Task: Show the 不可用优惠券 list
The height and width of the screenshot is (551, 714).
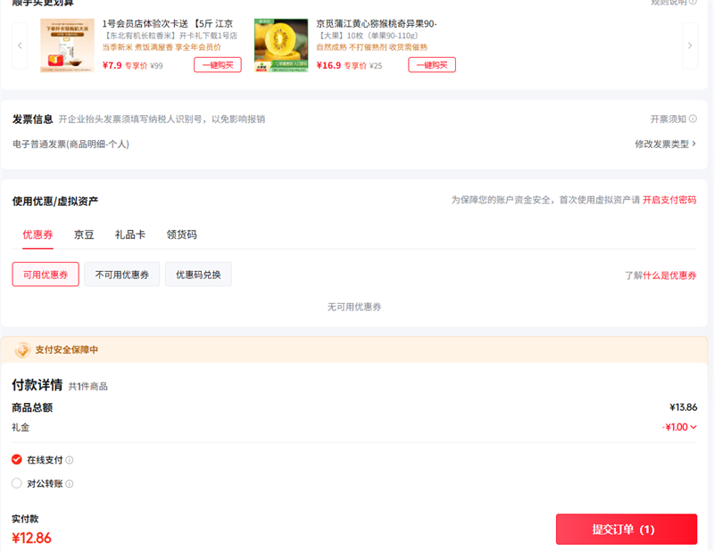Action: tap(122, 275)
